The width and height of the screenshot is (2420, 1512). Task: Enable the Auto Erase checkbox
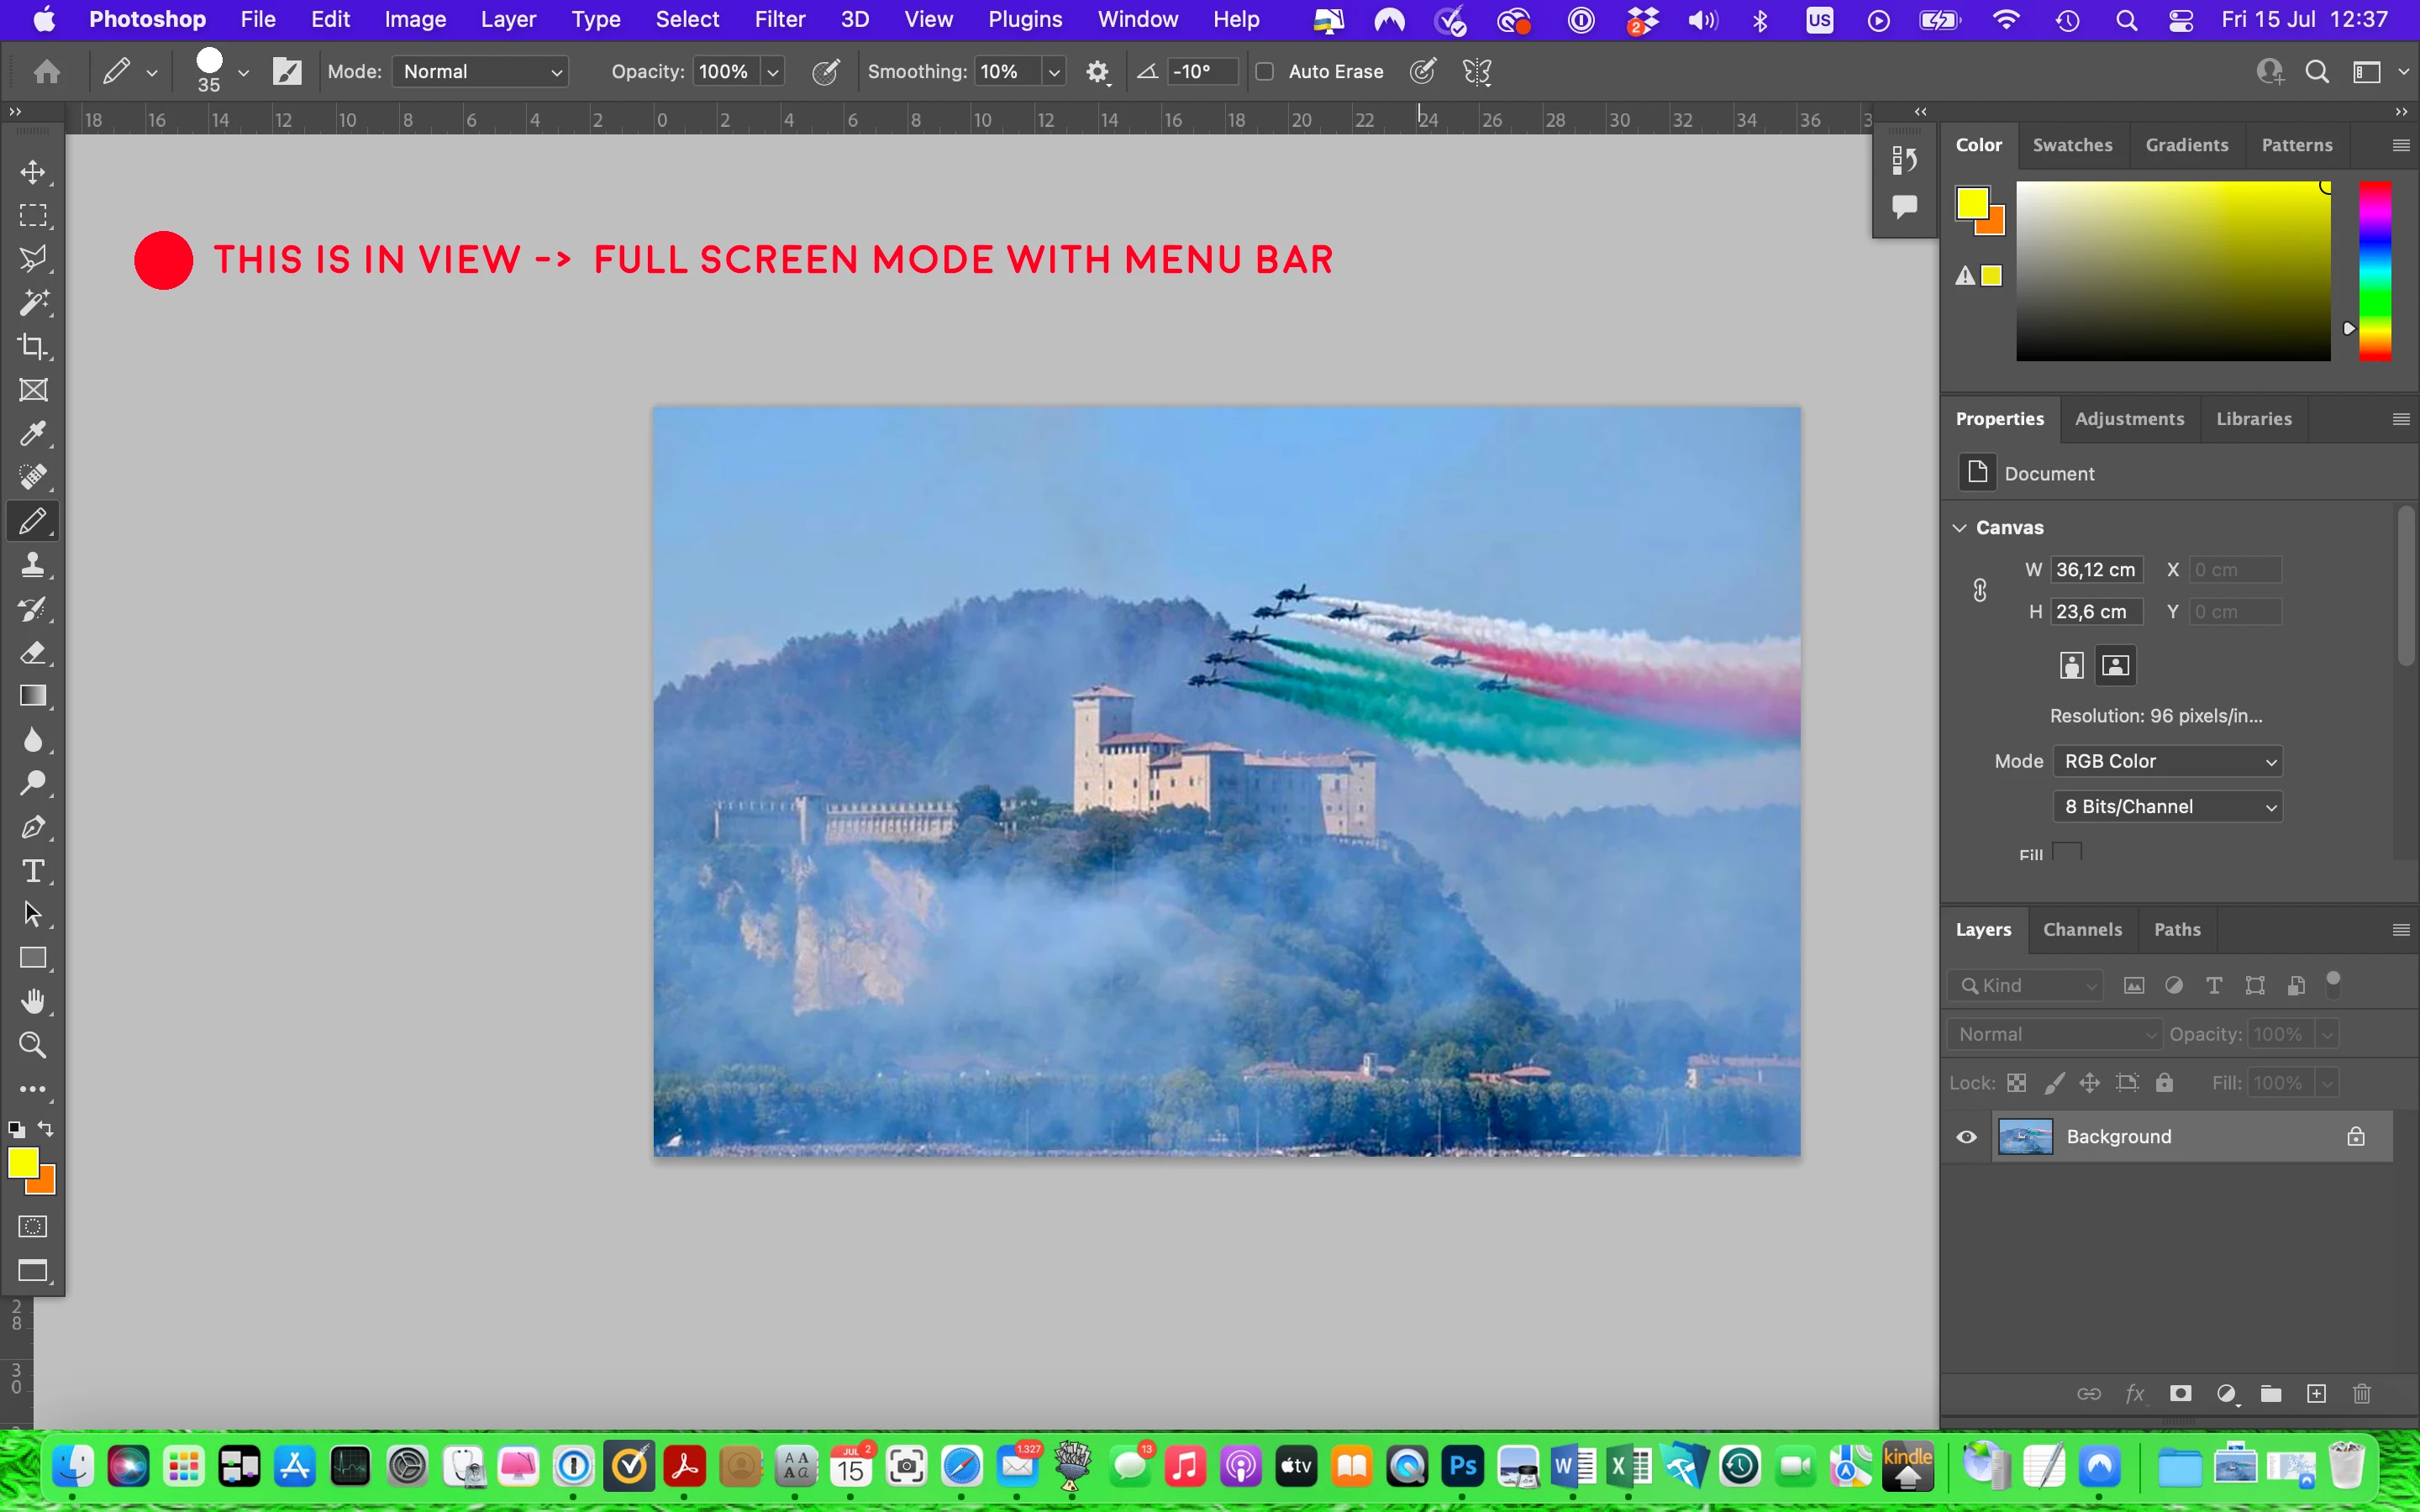tap(1265, 72)
